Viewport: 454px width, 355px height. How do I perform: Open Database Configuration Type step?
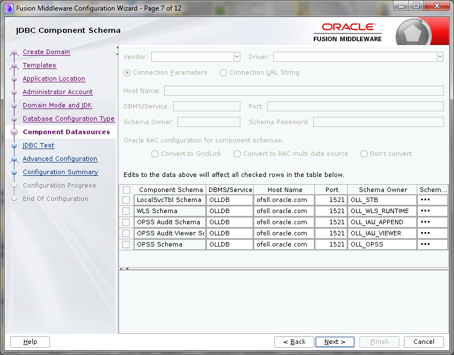(x=68, y=119)
